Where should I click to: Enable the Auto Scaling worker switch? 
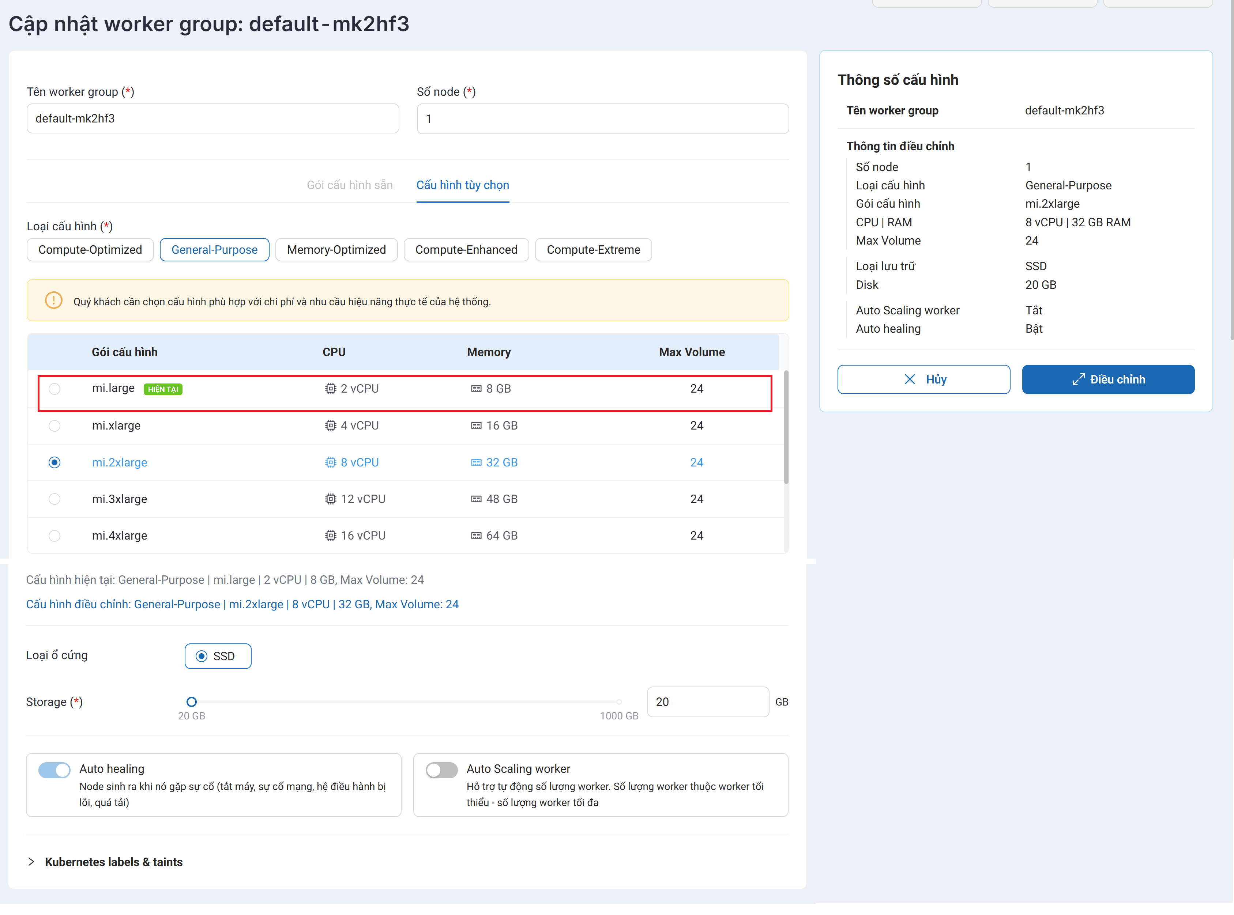441,770
